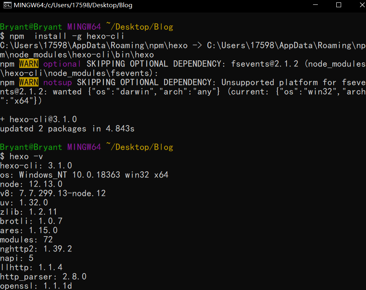The image size is (366, 290).
Task: Click the second yellow WARN label
Action: click(x=29, y=82)
